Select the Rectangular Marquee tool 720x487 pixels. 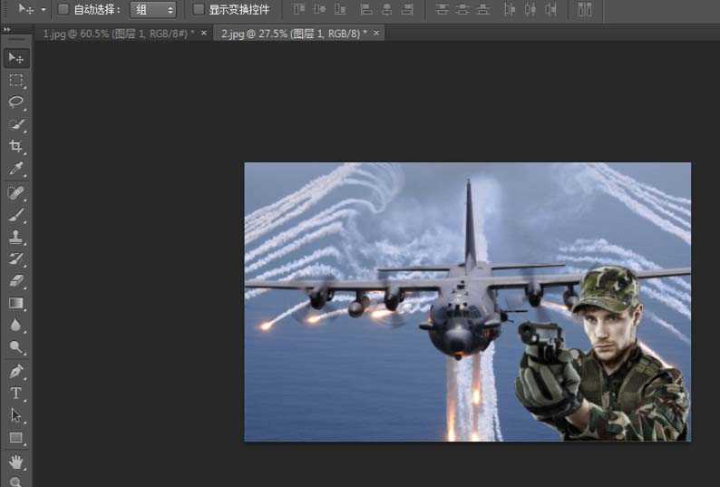(x=16, y=81)
